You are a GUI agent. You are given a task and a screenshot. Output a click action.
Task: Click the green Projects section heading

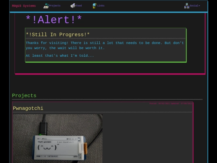(24, 95)
